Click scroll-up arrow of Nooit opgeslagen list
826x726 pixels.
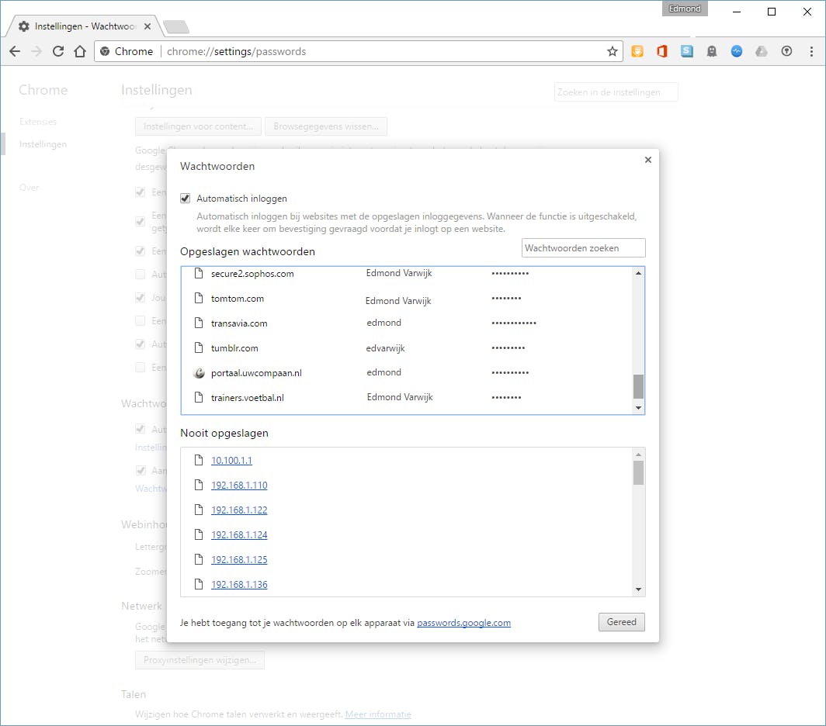click(638, 455)
